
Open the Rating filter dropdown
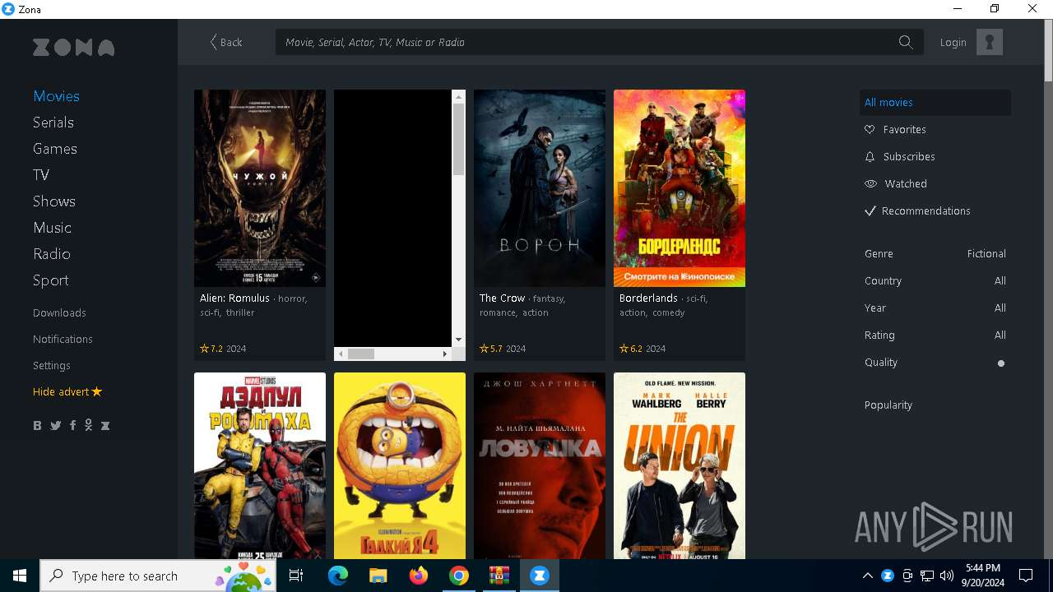tap(935, 335)
